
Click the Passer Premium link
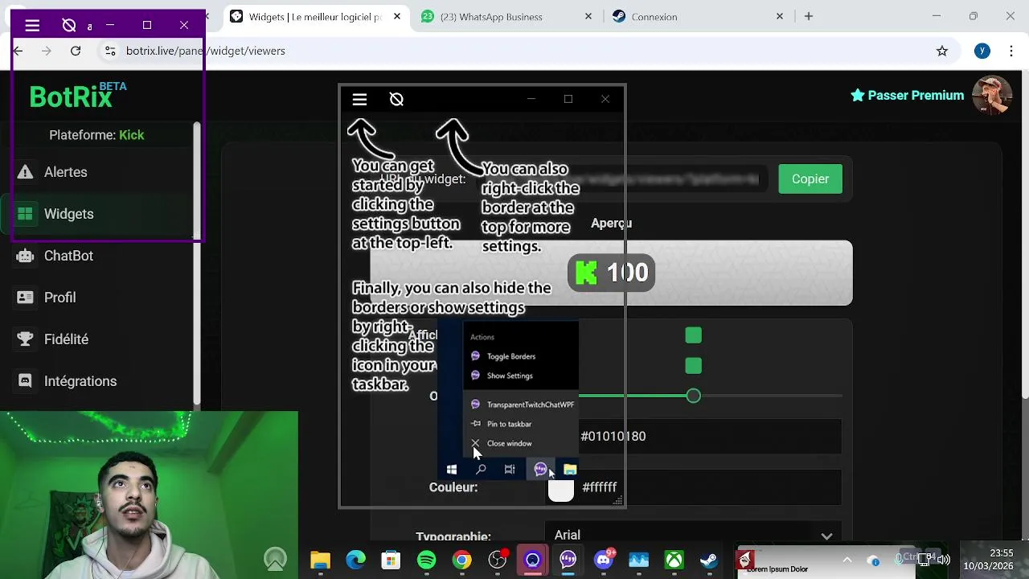coord(908,95)
